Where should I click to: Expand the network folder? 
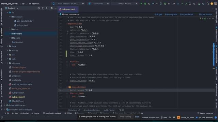pos(10,34)
